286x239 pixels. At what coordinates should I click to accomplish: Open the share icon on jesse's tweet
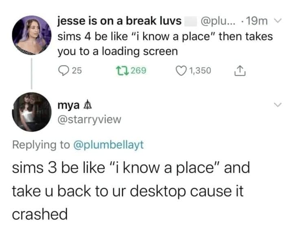[x=240, y=71]
